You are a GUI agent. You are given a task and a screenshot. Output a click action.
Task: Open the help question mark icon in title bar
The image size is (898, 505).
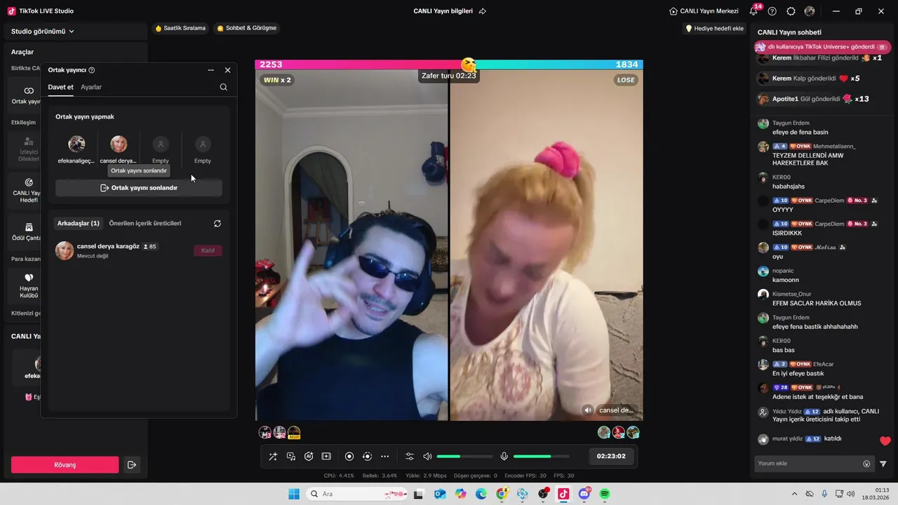click(772, 11)
